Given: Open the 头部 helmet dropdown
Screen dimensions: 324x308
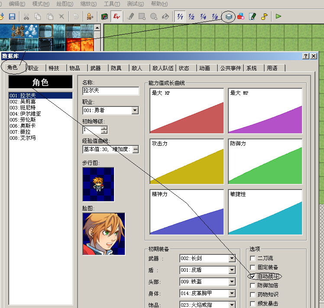Looking at the screenshot, I should point(232,282).
